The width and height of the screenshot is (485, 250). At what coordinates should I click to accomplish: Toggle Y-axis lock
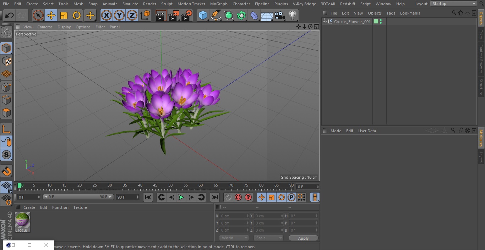[119, 15]
